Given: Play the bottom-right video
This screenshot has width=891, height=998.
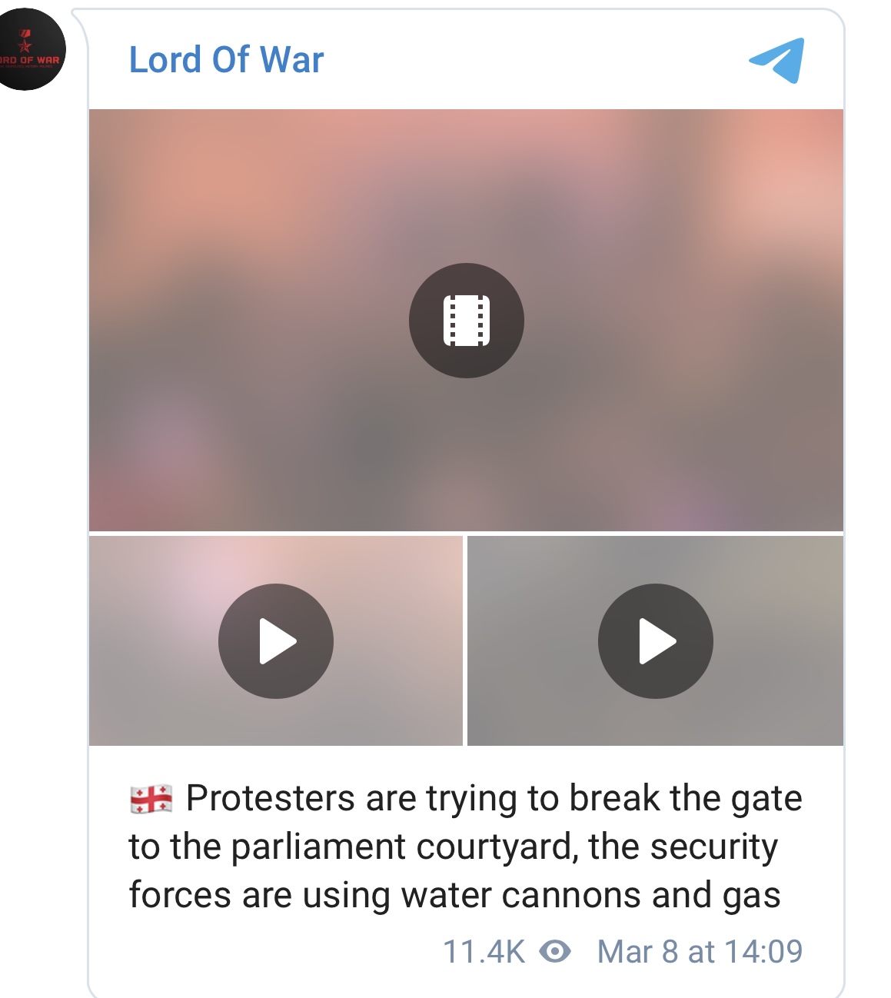Looking at the screenshot, I should [656, 641].
